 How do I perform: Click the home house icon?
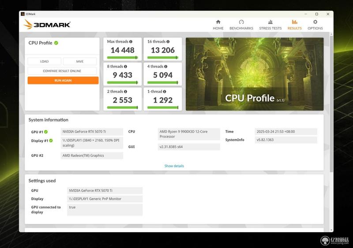click(218, 22)
